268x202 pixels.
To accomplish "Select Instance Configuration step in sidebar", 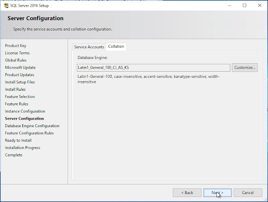I will coord(25,111).
